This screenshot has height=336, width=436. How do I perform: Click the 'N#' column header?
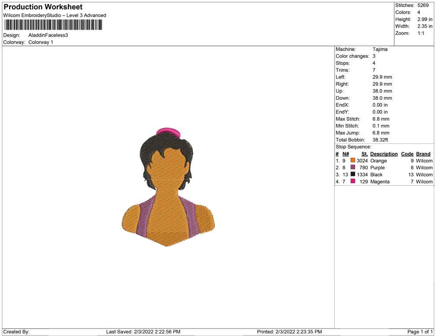[346, 153]
